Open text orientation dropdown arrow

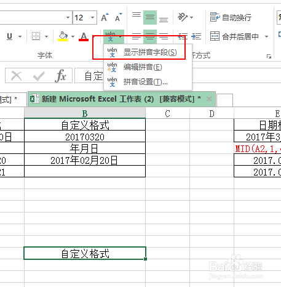pyautogui.click(x=192, y=18)
